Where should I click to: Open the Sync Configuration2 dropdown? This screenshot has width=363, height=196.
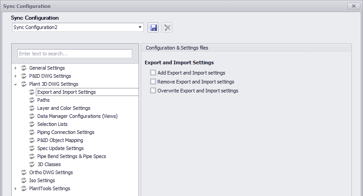point(140,27)
